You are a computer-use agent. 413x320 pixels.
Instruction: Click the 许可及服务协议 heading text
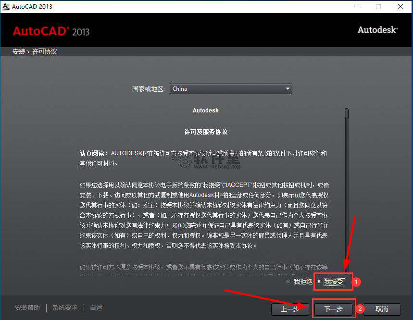[x=206, y=132]
